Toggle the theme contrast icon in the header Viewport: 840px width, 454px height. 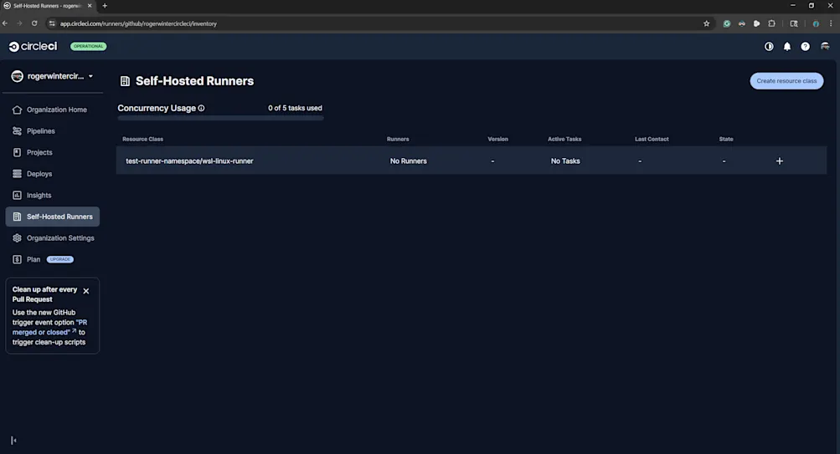[x=769, y=47]
